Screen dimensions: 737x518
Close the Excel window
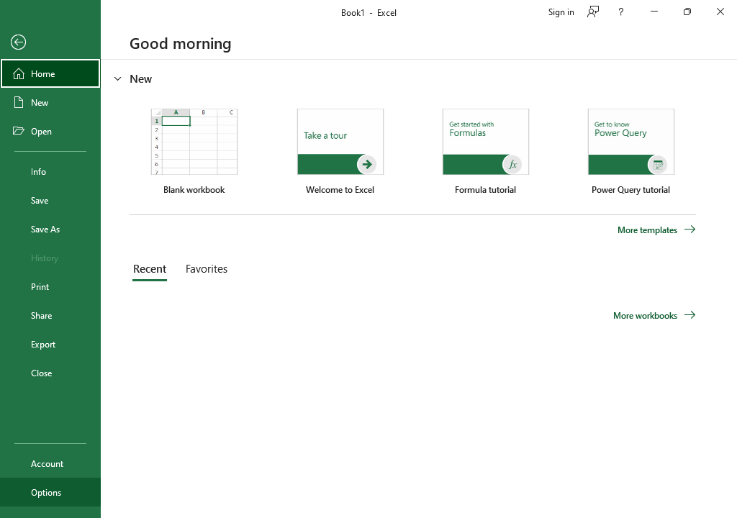coord(720,12)
